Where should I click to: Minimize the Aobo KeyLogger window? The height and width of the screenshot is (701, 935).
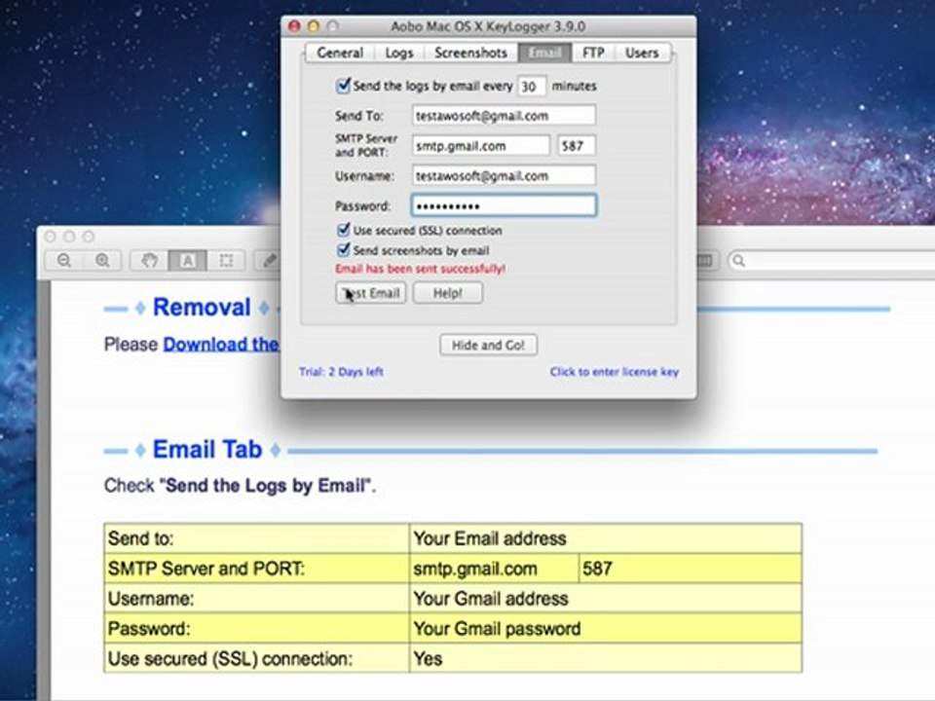click(x=314, y=26)
